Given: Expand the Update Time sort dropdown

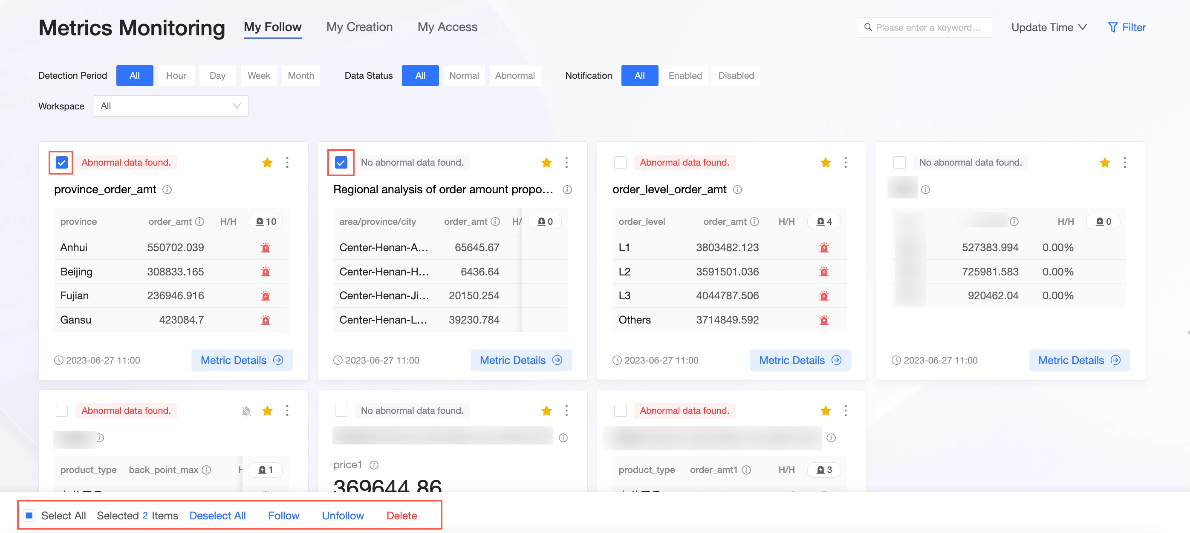Looking at the screenshot, I should [x=1048, y=28].
